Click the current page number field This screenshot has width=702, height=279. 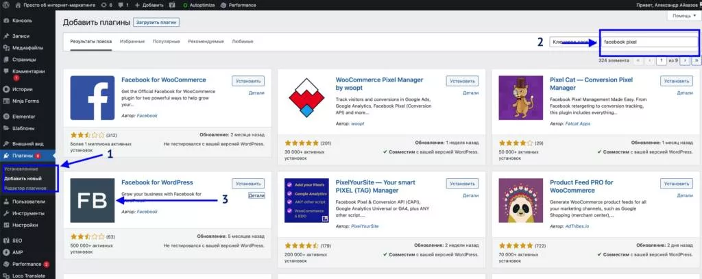(662, 60)
